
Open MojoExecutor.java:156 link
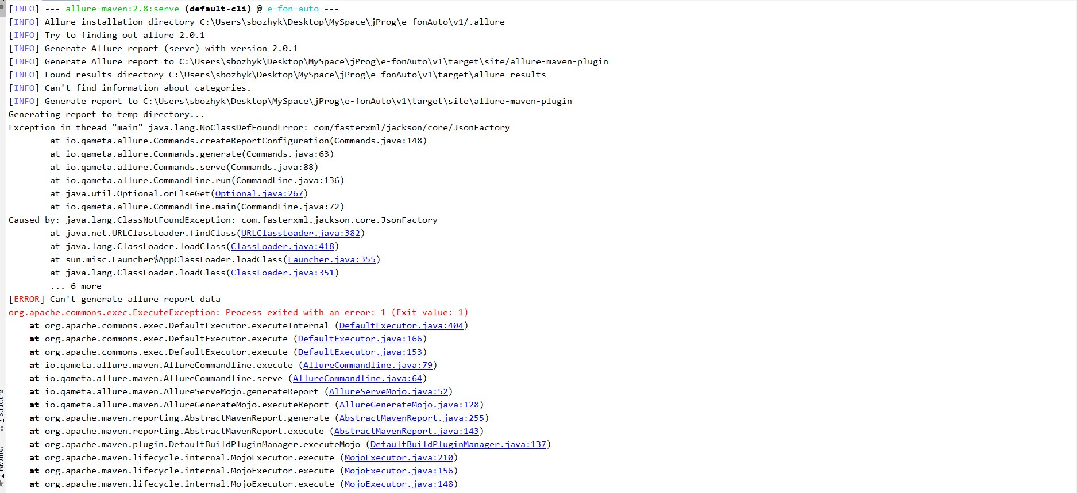tap(399, 471)
